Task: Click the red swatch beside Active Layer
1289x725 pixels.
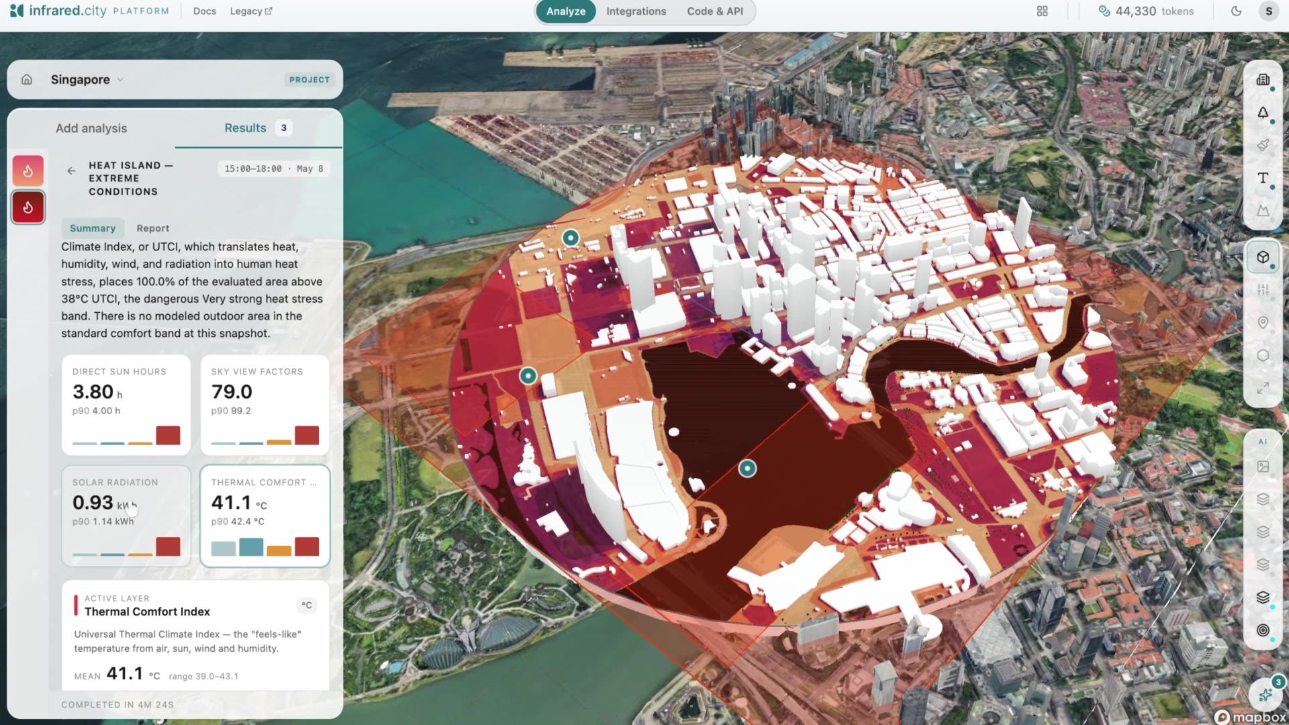Action: [76, 605]
